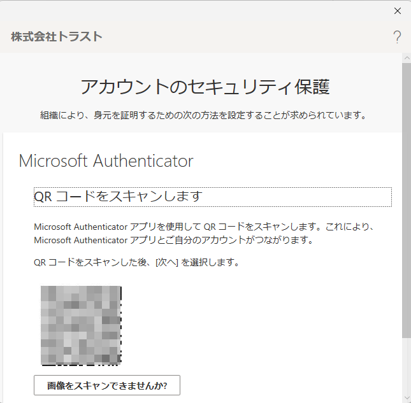Select the QR コードをスキャンします heading
Viewport: 411px width, 403px height.
click(x=213, y=197)
